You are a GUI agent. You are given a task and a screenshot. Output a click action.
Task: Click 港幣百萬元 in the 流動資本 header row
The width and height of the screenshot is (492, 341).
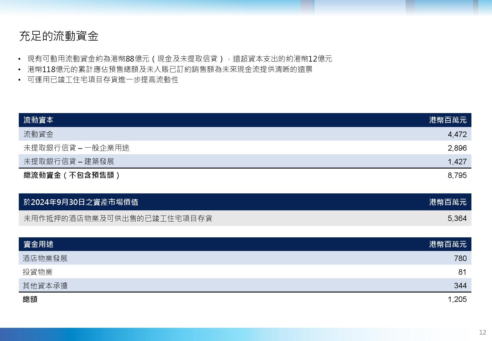coord(448,120)
